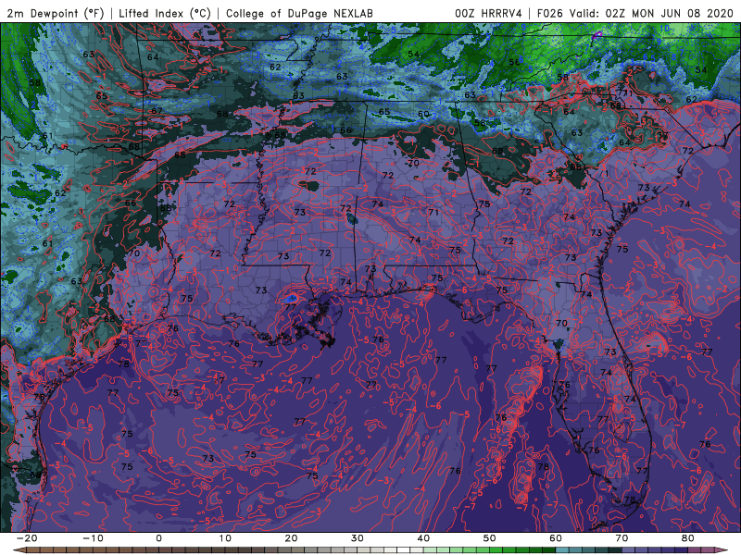Click the "College of DuPage NEXLAB" header text

(299, 14)
